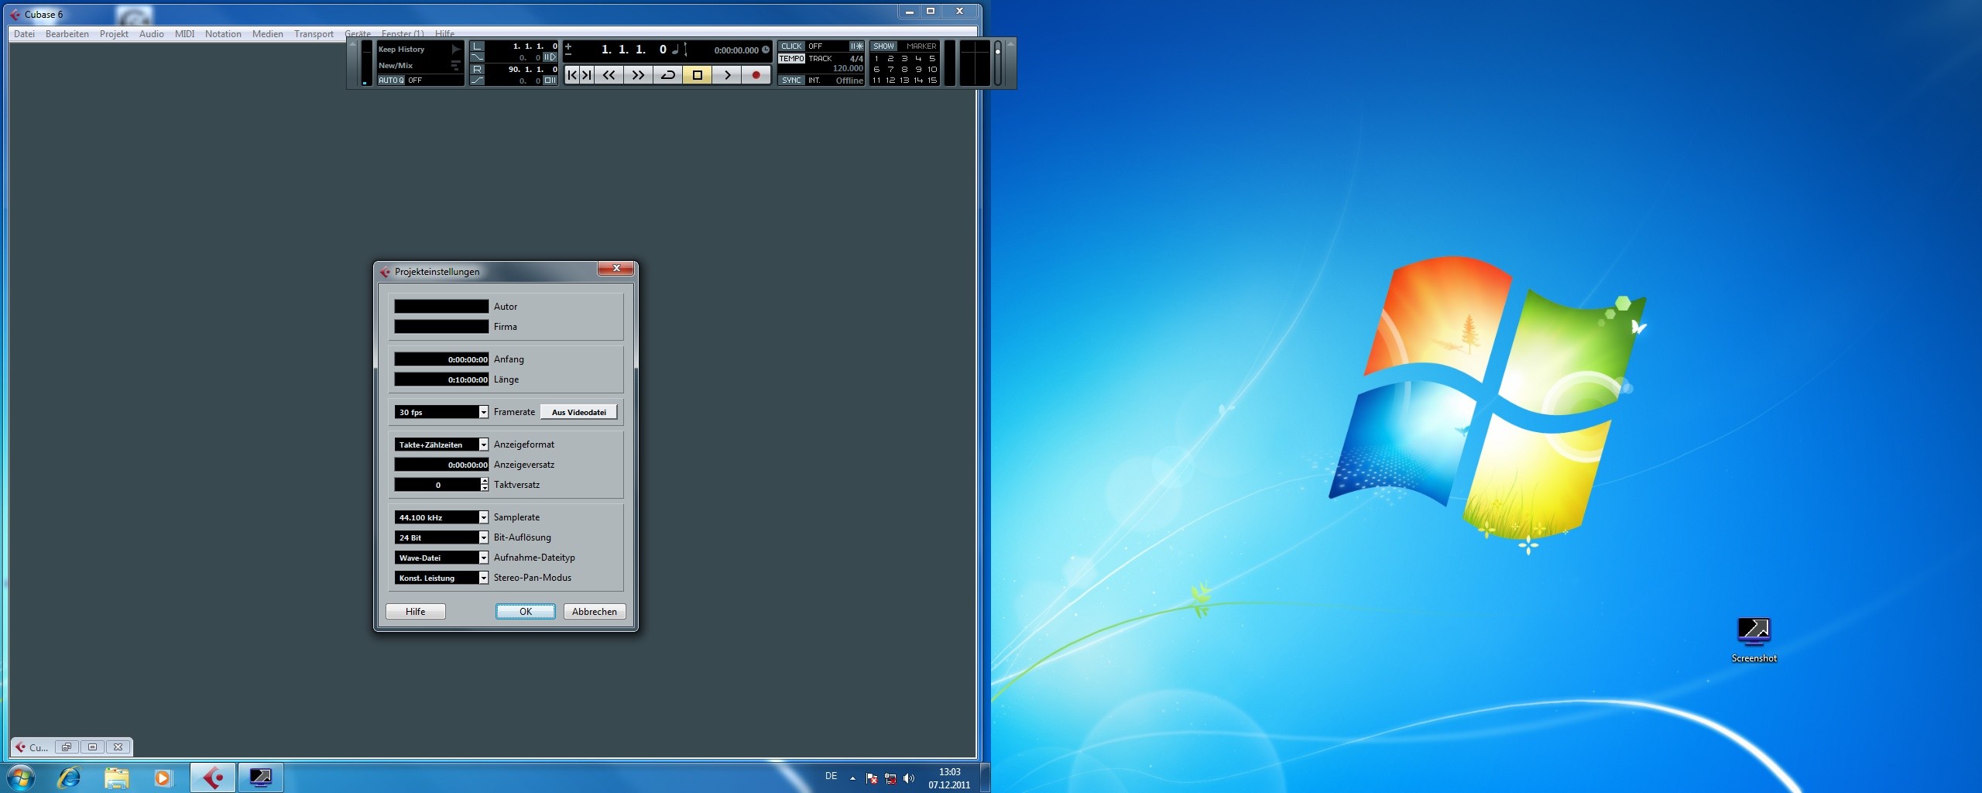Toggle the punch-in icon
This screenshot has width=1982, height=793.
(x=477, y=57)
